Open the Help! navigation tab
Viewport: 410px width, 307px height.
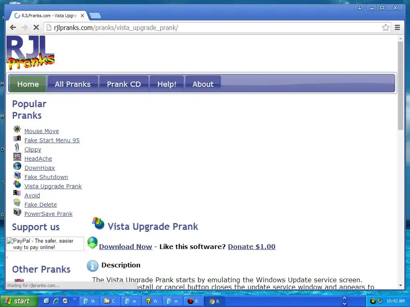(167, 84)
